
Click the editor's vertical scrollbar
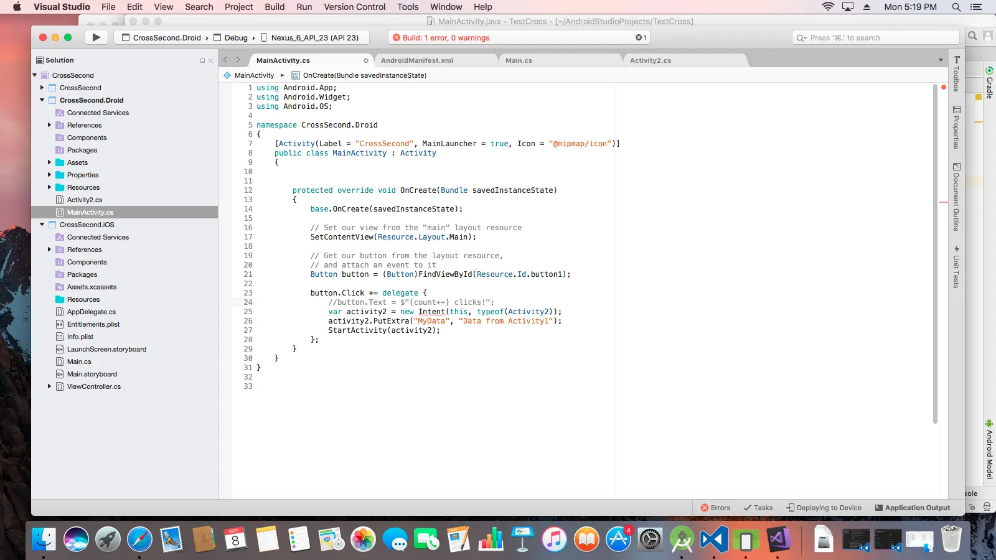point(935,254)
